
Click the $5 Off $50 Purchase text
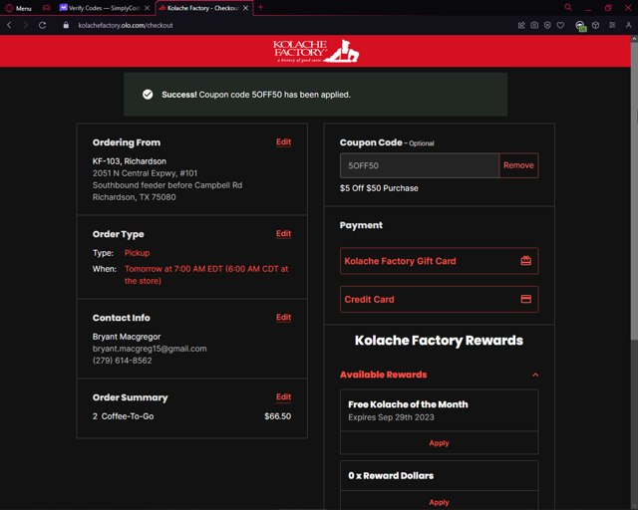pyautogui.click(x=379, y=188)
